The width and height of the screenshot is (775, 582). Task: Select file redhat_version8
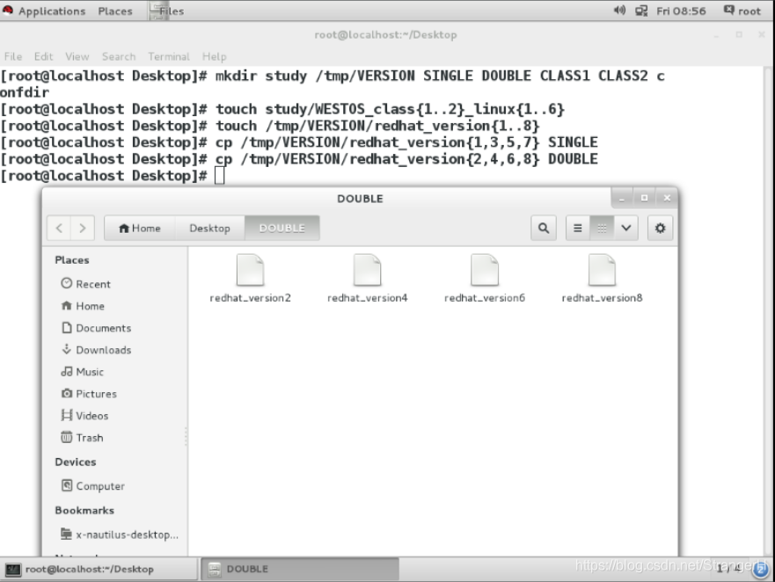pyautogui.click(x=602, y=279)
